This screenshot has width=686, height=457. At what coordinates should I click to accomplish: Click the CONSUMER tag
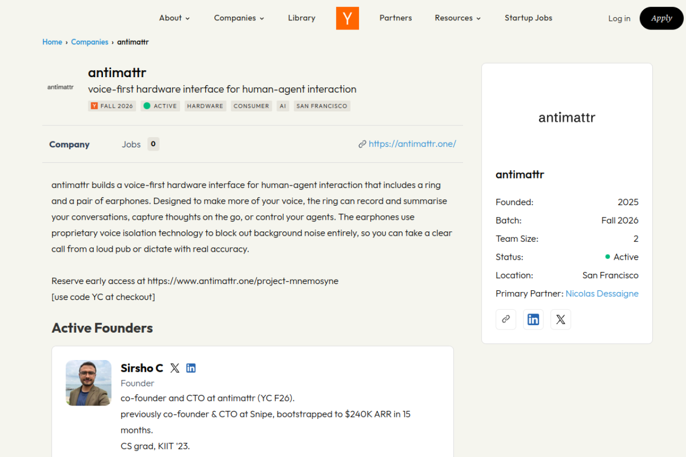coord(251,106)
